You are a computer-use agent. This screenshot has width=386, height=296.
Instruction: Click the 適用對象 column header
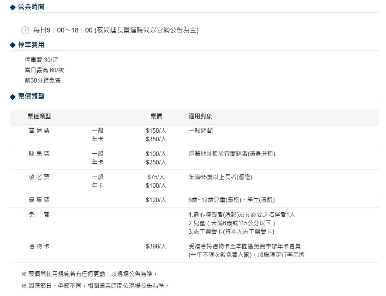[200, 116]
